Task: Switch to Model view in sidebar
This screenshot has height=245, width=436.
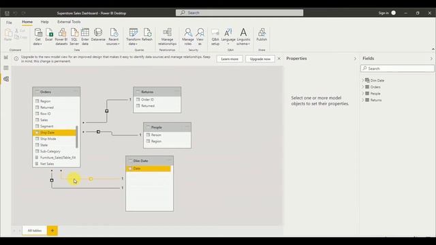Action: click(6, 79)
